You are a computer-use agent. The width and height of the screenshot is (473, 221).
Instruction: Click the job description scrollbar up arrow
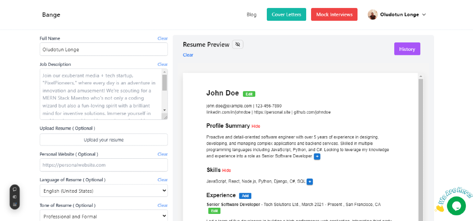(x=165, y=72)
